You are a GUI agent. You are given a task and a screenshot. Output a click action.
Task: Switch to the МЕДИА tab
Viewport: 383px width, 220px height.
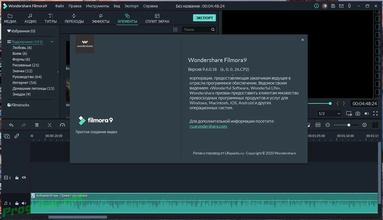(10, 18)
